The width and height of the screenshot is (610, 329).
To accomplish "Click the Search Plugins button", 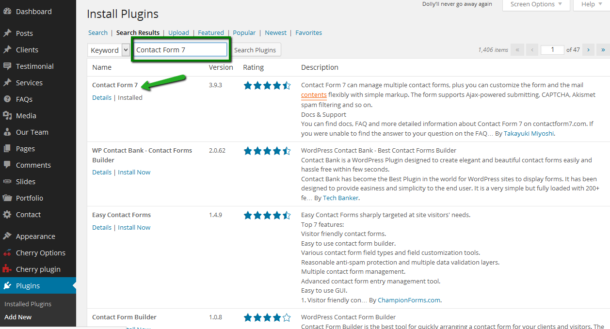I will (x=255, y=50).
